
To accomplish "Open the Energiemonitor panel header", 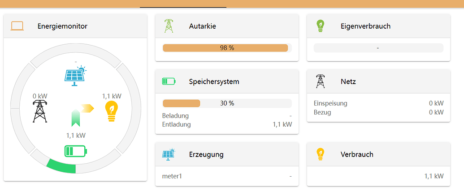I will pos(75,26).
